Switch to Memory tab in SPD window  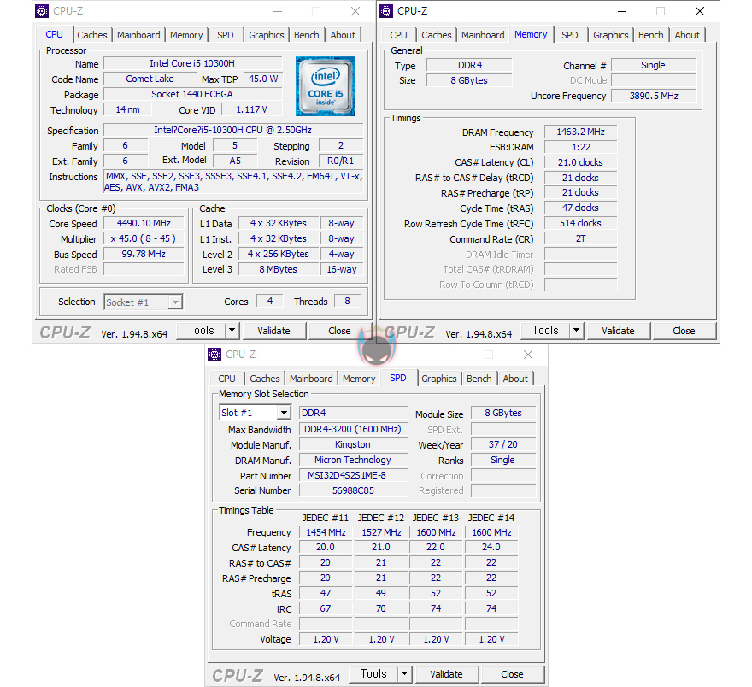click(x=359, y=379)
